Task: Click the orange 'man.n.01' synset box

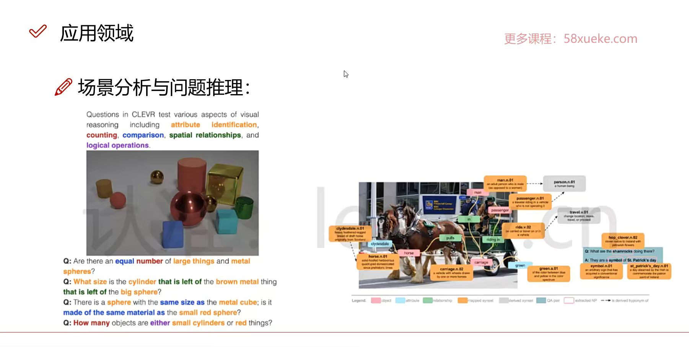Action: [x=505, y=184]
